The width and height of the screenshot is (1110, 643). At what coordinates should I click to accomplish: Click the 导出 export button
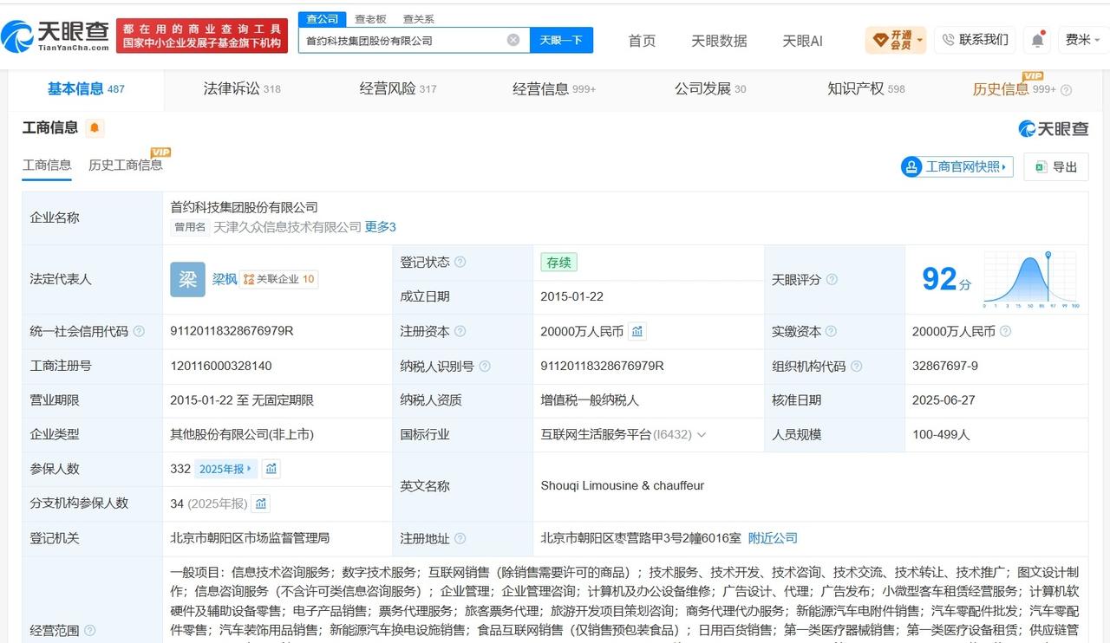(1055, 166)
